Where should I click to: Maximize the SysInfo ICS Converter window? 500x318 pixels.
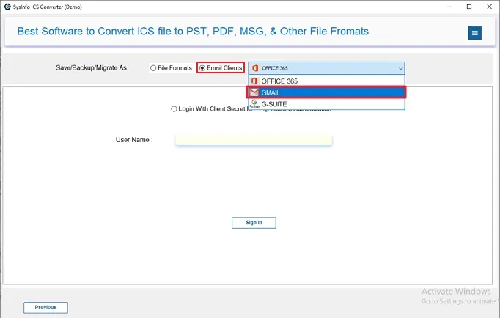tap(469, 7)
